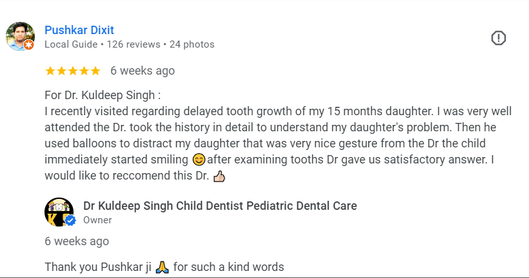Click the middle third star of the rating
The height and width of the screenshot is (278, 529).
pos(72,71)
